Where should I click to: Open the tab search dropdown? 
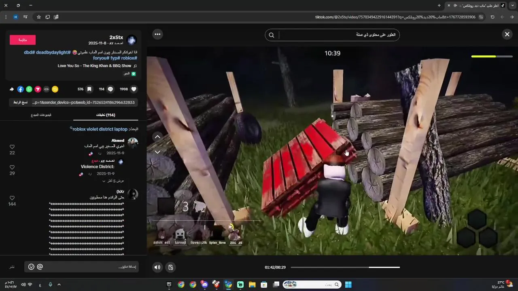pyautogui.click(x=512, y=5)
